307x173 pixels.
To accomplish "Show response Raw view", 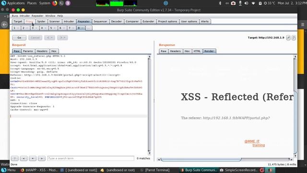I will [x=164, y=51].
